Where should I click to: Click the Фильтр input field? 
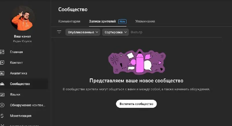[136, 32]
